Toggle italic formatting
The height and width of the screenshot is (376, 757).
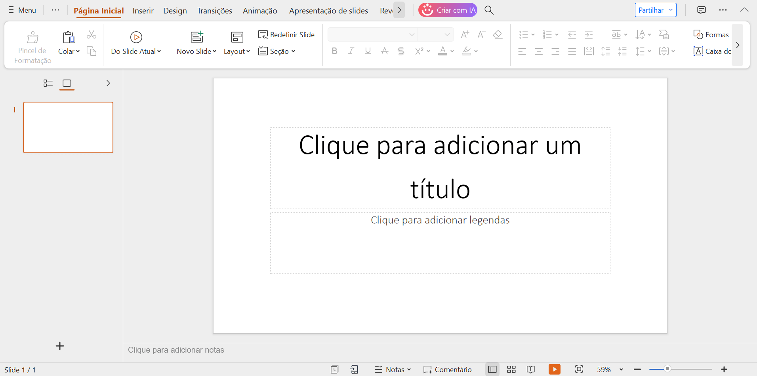click(351, 51)
